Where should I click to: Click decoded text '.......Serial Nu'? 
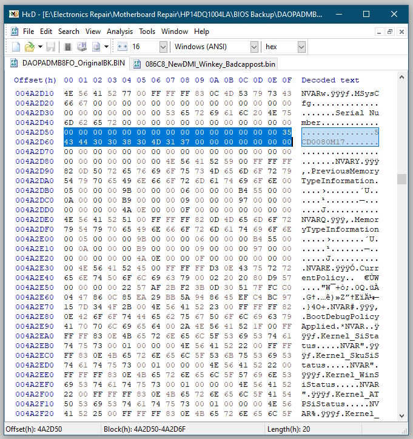[340, 113]
